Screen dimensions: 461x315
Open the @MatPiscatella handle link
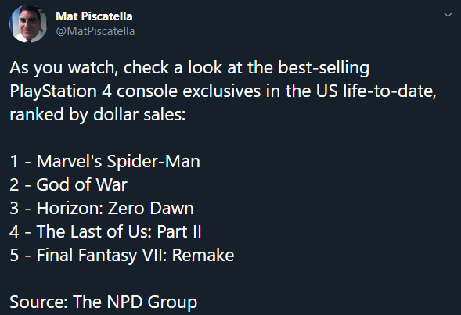(x=95, y=31)
